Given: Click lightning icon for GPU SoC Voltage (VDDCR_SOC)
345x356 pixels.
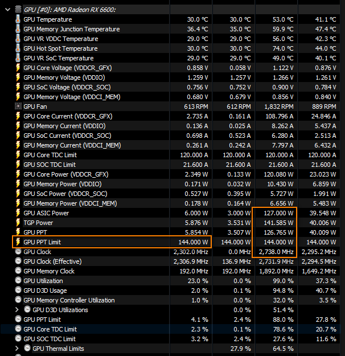Looking at the screenshot, I should pos(18,87).
